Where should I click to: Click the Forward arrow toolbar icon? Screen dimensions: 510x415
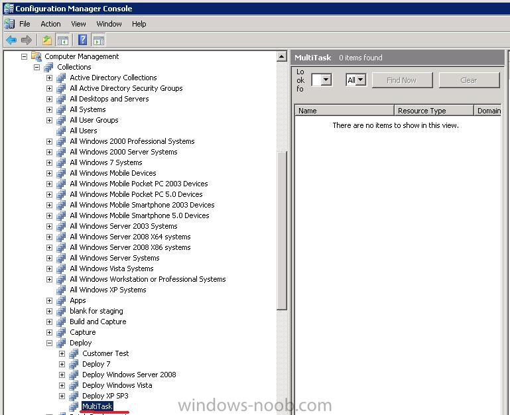27,40
